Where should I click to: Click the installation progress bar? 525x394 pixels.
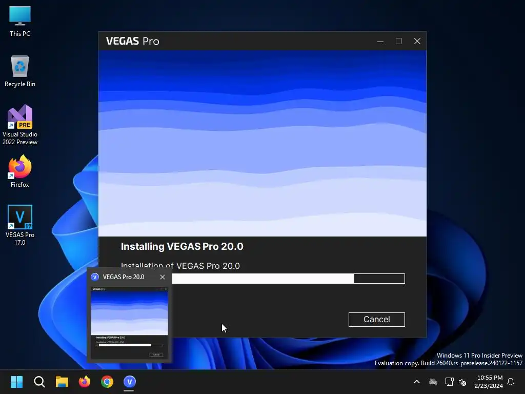288,279
